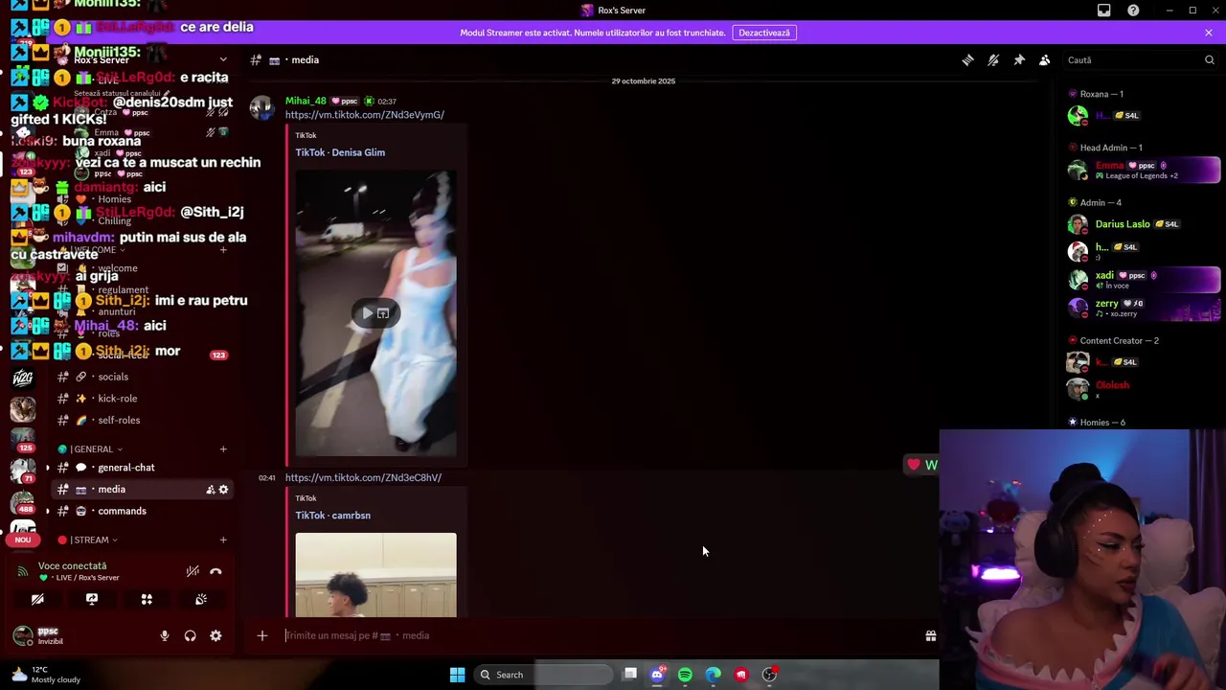Open the Inbox icon in title bar
Screen dimensions: 1226x690
[1103, 10]
